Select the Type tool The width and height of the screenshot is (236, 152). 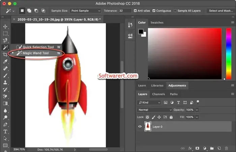click(x=5, y=131)
